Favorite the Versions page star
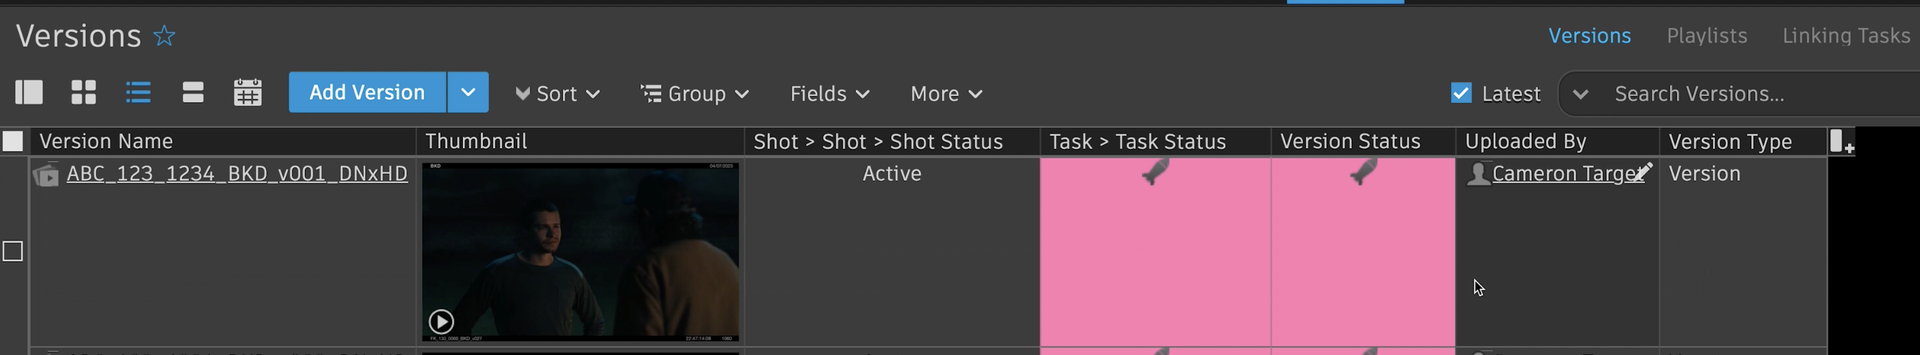Viewport: 1920px width, 355px height. pos(164,36)
